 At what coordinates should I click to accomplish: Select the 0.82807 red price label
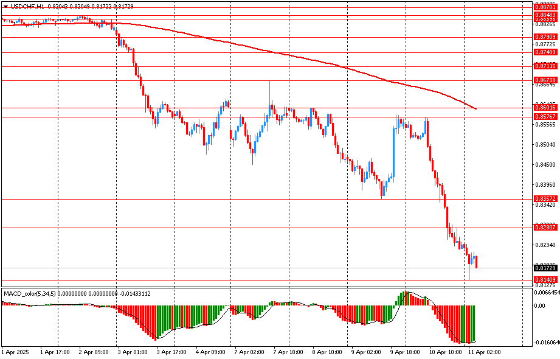click(x=545, y=227)
